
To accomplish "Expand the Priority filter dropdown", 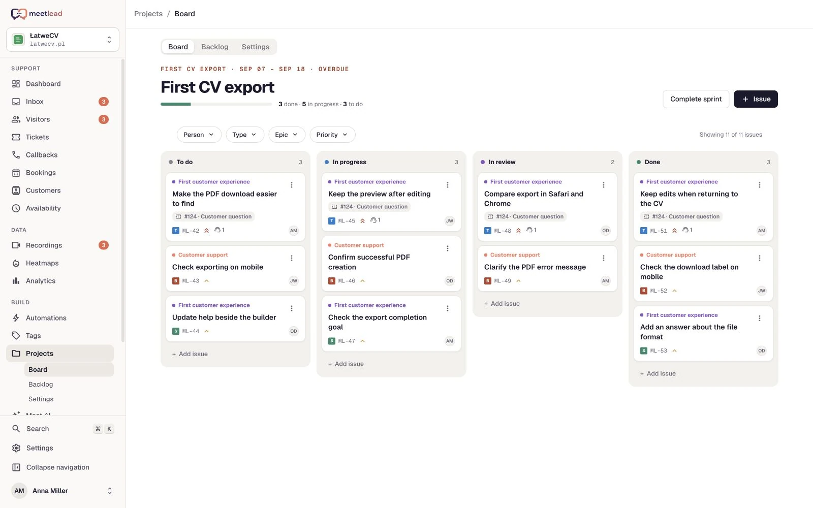I will tap(332, 135).
